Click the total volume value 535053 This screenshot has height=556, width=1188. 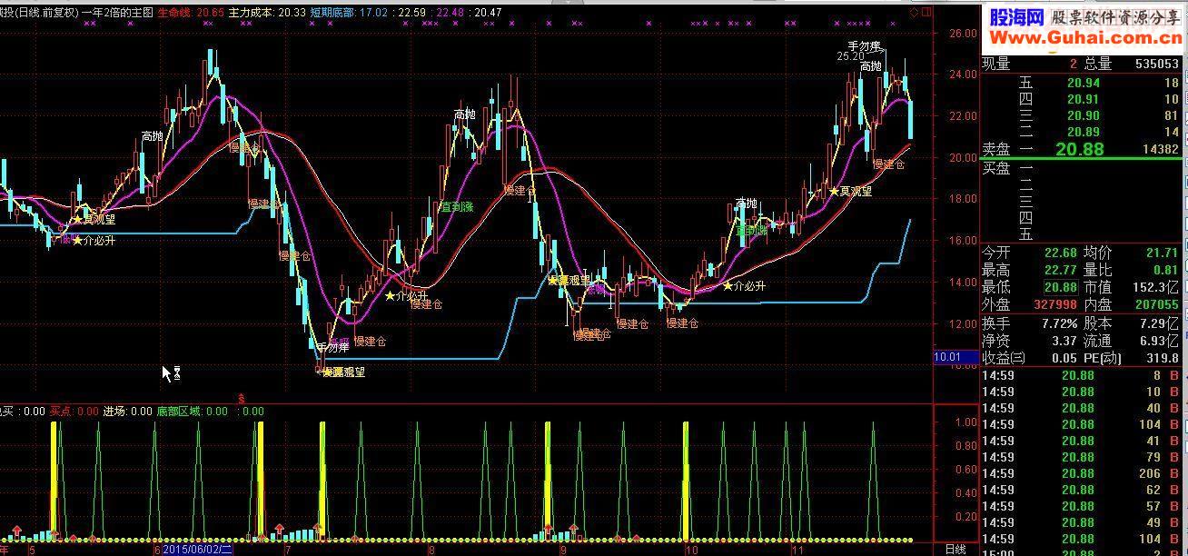(x=1156, y=64)
